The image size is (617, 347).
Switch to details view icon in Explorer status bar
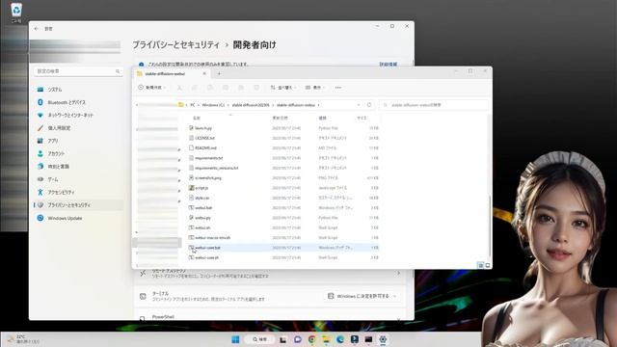480,266
